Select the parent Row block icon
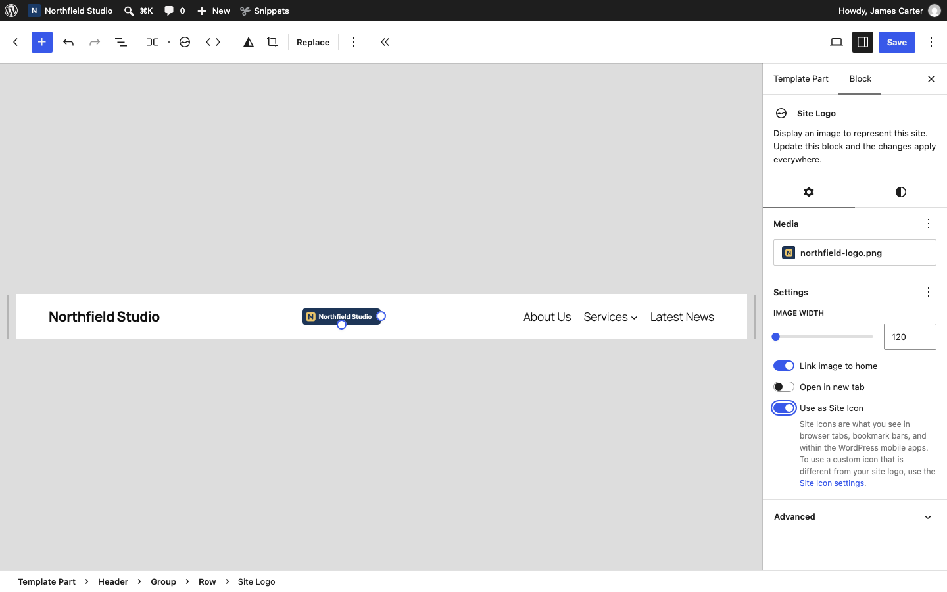The width and height of the screenshot is (947, 592). pyautogui.click(x=153, y=42)
